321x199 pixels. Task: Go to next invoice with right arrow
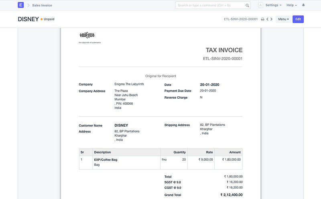coord(272,19)
